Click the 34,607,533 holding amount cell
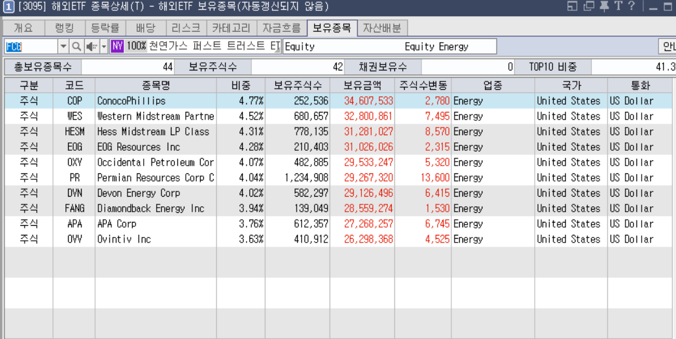676x339 pixels. tap(362, 101)
